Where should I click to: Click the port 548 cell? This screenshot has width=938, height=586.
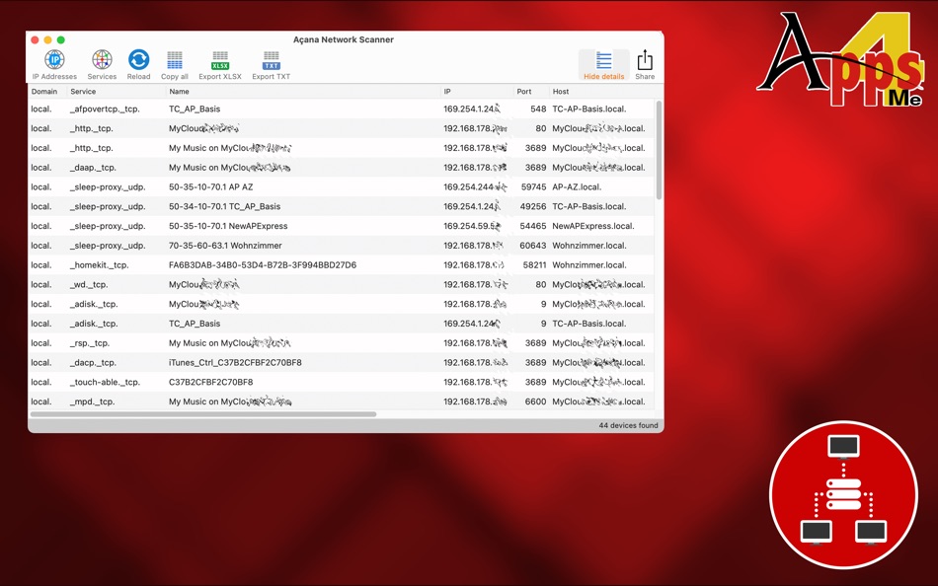click(x=538, y=109)
